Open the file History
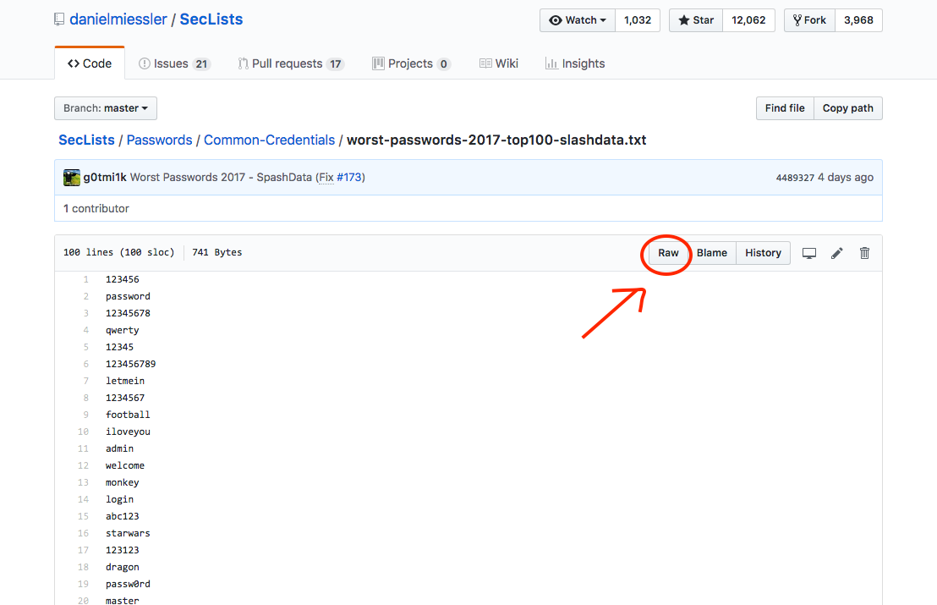937x605 pixels. (763, 253)
